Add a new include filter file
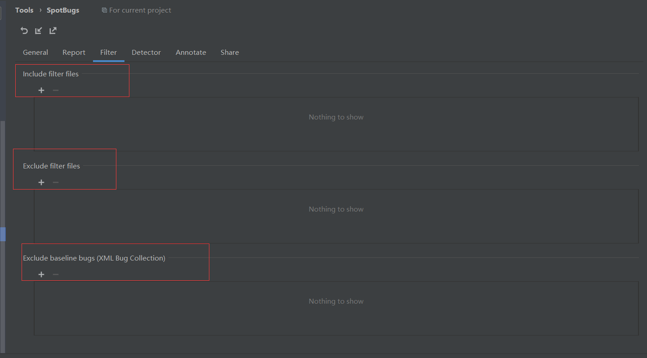647x358 pixels. tap(41, 90)
